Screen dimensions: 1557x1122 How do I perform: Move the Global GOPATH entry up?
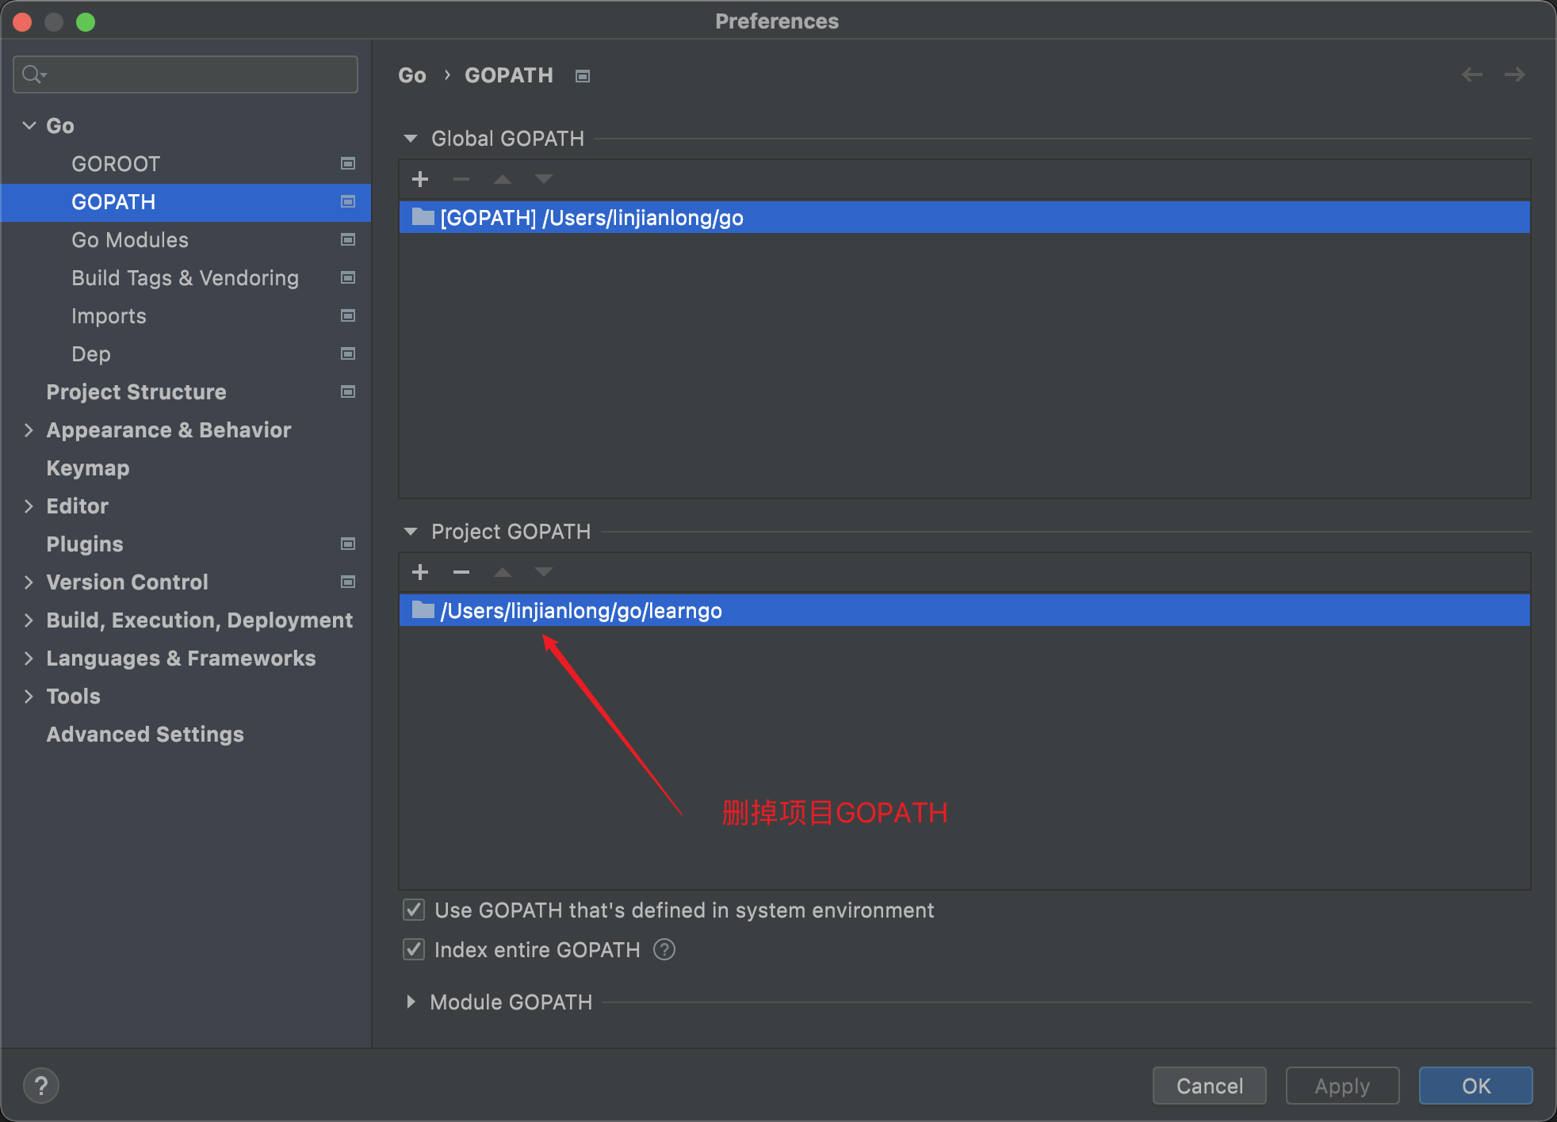pos(503,178)
